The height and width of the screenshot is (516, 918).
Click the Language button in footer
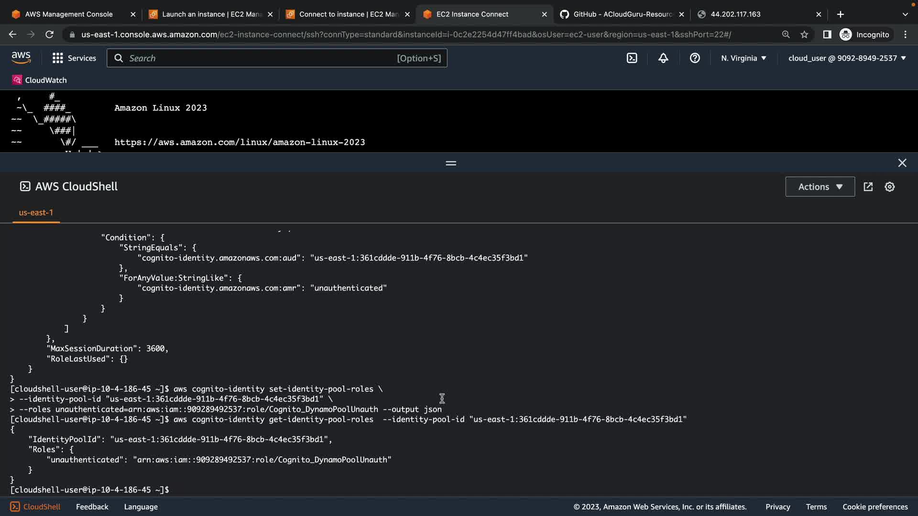tap(141, 507)
